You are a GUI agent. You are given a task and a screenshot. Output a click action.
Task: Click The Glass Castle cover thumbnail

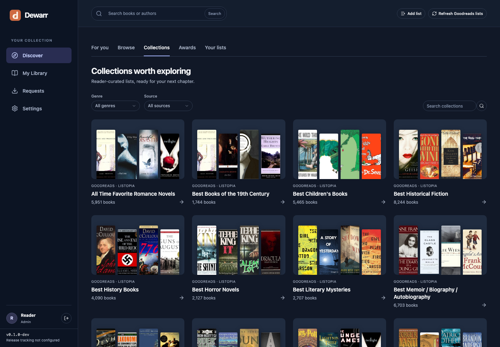430,252
